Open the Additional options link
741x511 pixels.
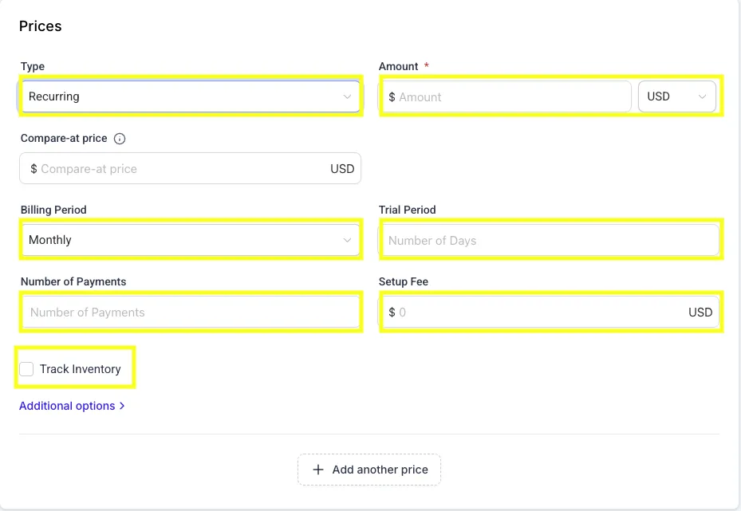coord(68,406)
